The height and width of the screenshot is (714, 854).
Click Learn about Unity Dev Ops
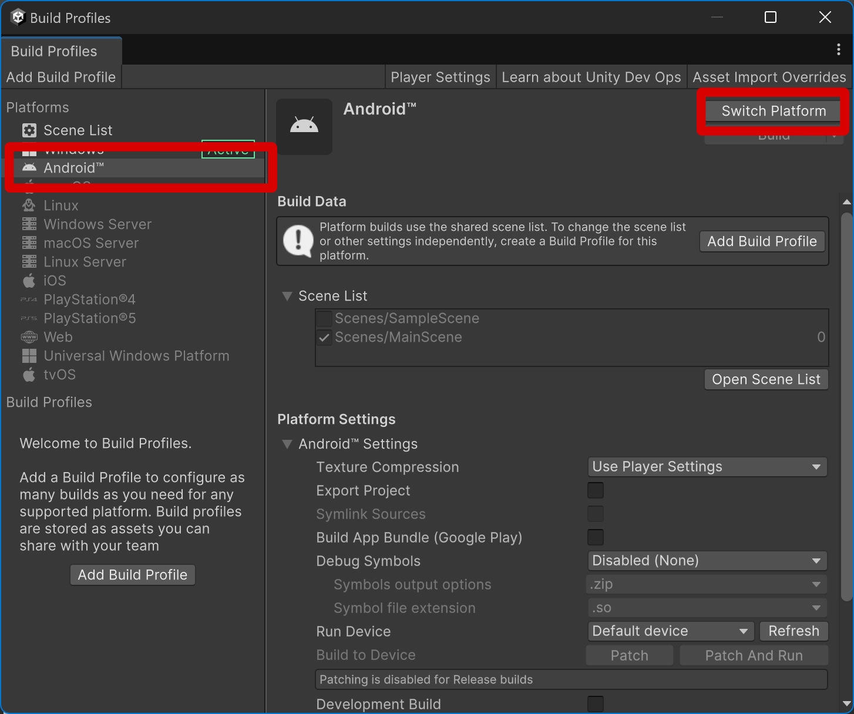pyautogui.click(x=591, y=77)
